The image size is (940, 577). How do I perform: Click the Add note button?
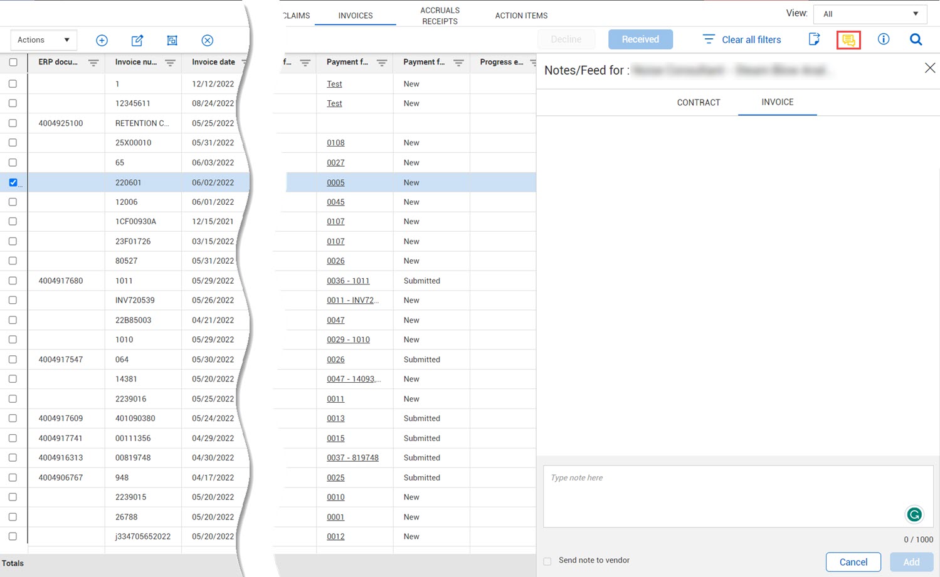(x=911, y=562)
